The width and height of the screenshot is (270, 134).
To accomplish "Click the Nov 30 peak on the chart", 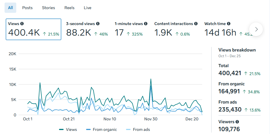I will pyautogui.click(x=151, y=79).
